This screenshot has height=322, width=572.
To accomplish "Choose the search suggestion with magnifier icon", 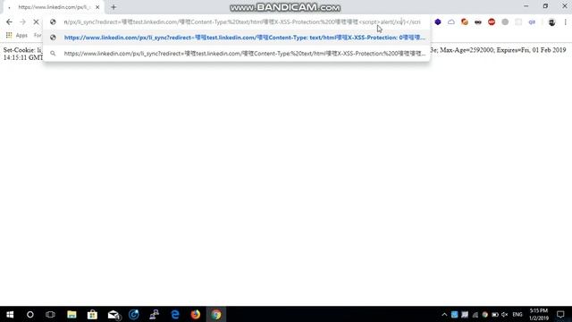I will click(237, 54).
